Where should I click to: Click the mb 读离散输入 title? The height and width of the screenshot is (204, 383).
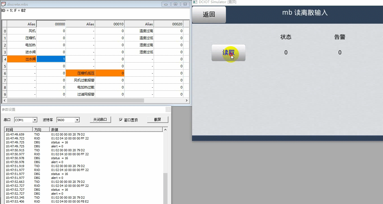pyautogui.click(x=305, y=13)
